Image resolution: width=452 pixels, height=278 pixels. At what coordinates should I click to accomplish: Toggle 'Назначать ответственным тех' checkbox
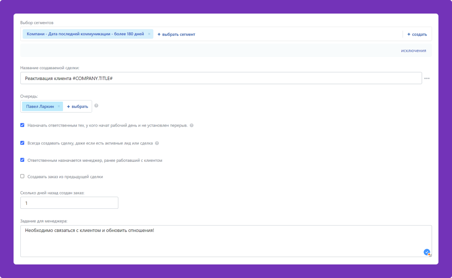point(22,125)
